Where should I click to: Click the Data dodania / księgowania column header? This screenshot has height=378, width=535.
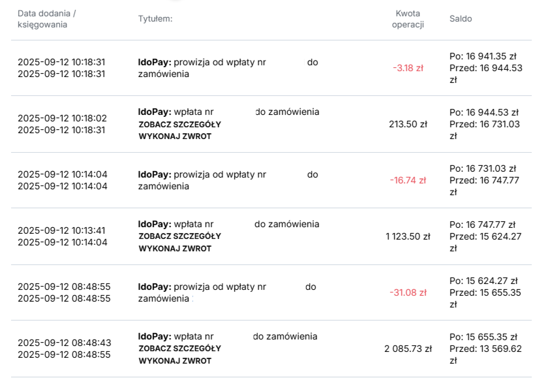click(x=47, y=19)
